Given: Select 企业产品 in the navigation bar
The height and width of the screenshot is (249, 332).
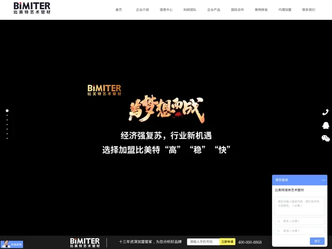Looking at the screenshot, I should click(213, 10).
